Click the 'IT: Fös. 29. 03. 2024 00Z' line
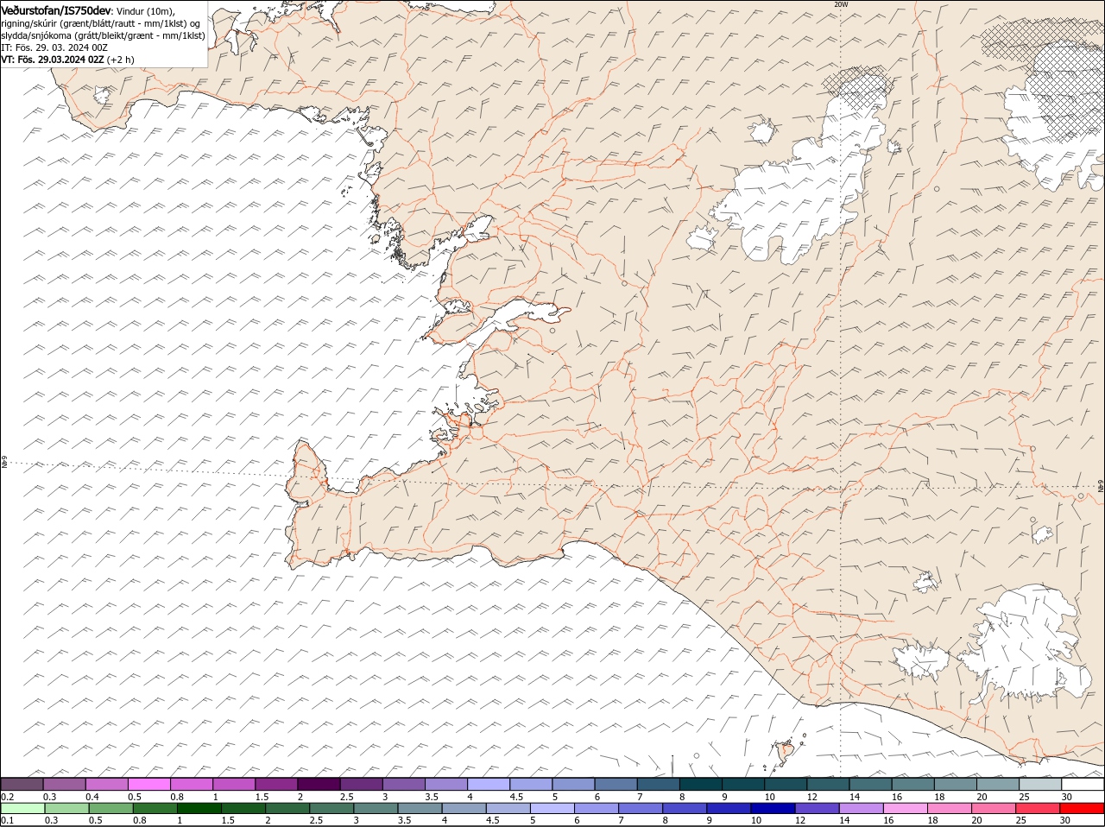 point(54,47)
